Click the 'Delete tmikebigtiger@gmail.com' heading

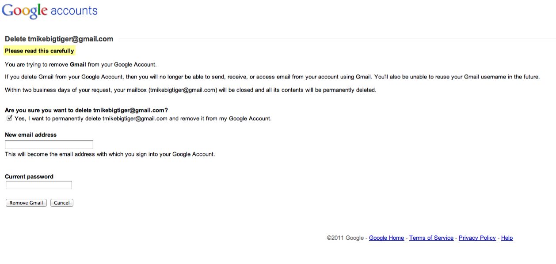pyautogui.click(x=59, y=39)
